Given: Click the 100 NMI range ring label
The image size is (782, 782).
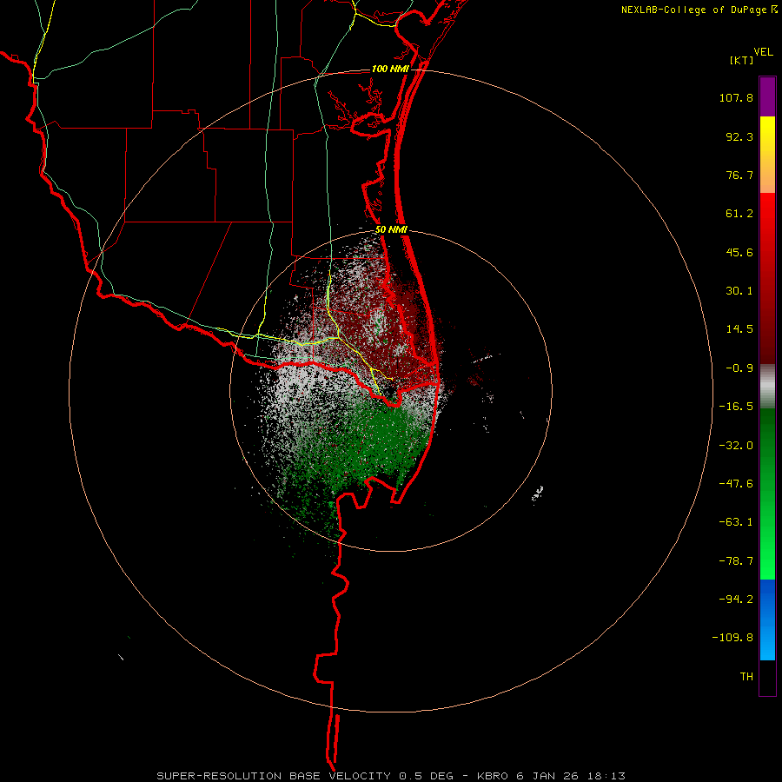Looking at the screenshot, I should (390, 69).
